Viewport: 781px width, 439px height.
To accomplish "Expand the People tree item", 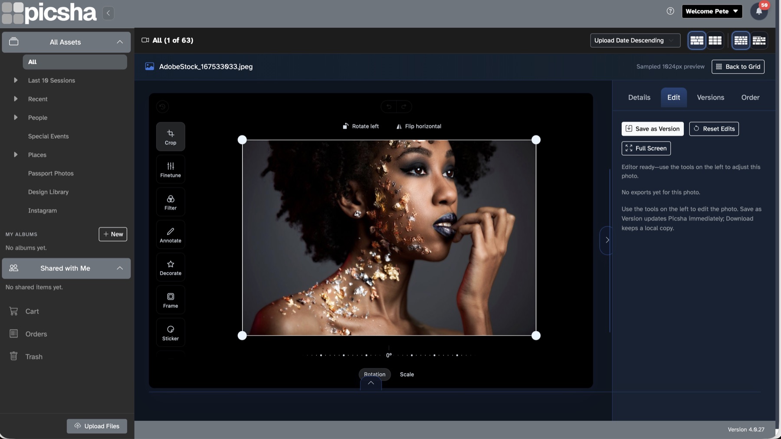I will tap(16, 118).
